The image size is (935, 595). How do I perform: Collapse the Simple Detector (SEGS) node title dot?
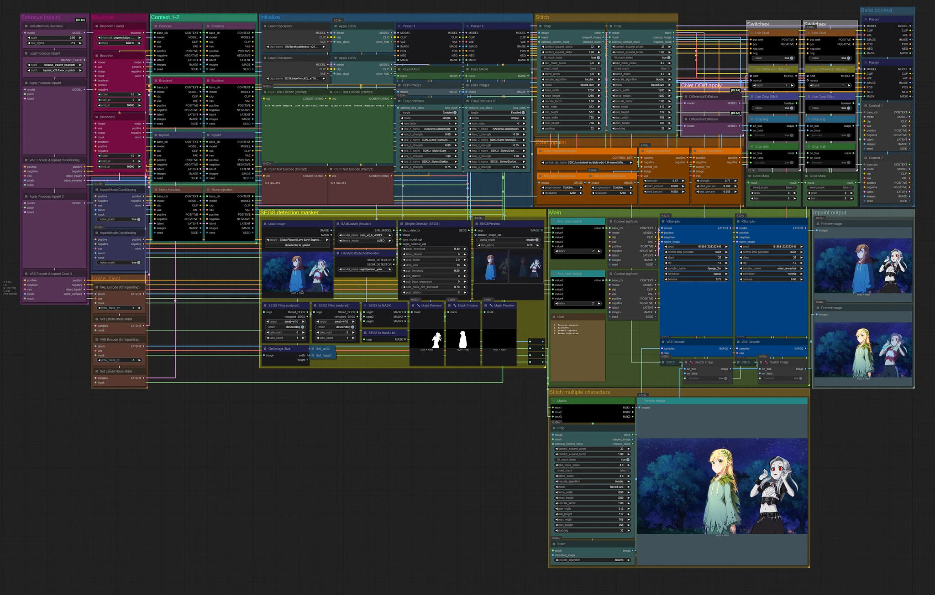coord(401,224)
